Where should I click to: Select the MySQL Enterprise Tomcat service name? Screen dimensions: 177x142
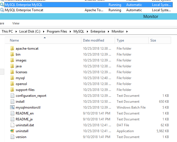tap(24, 10)
